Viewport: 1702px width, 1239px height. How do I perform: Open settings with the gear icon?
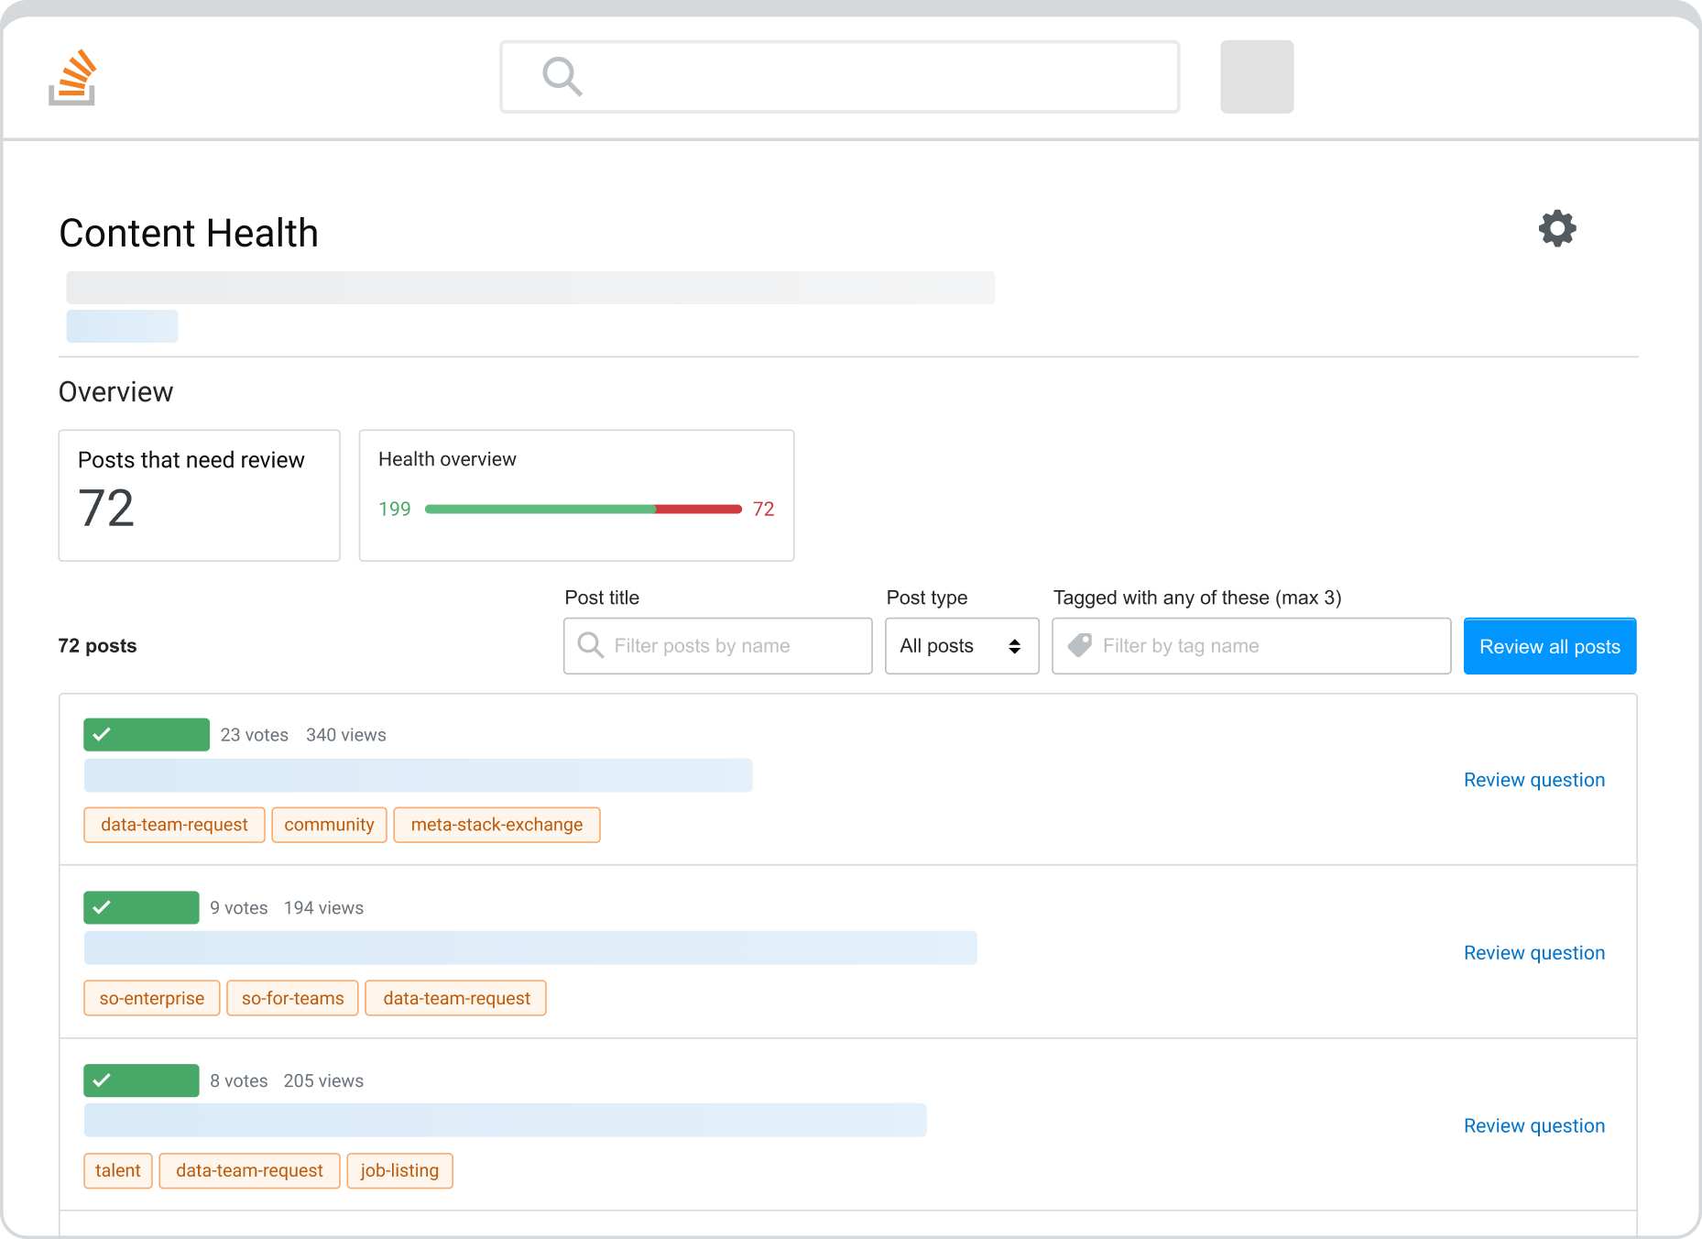pyautogui.click(x=1557, y=228)
